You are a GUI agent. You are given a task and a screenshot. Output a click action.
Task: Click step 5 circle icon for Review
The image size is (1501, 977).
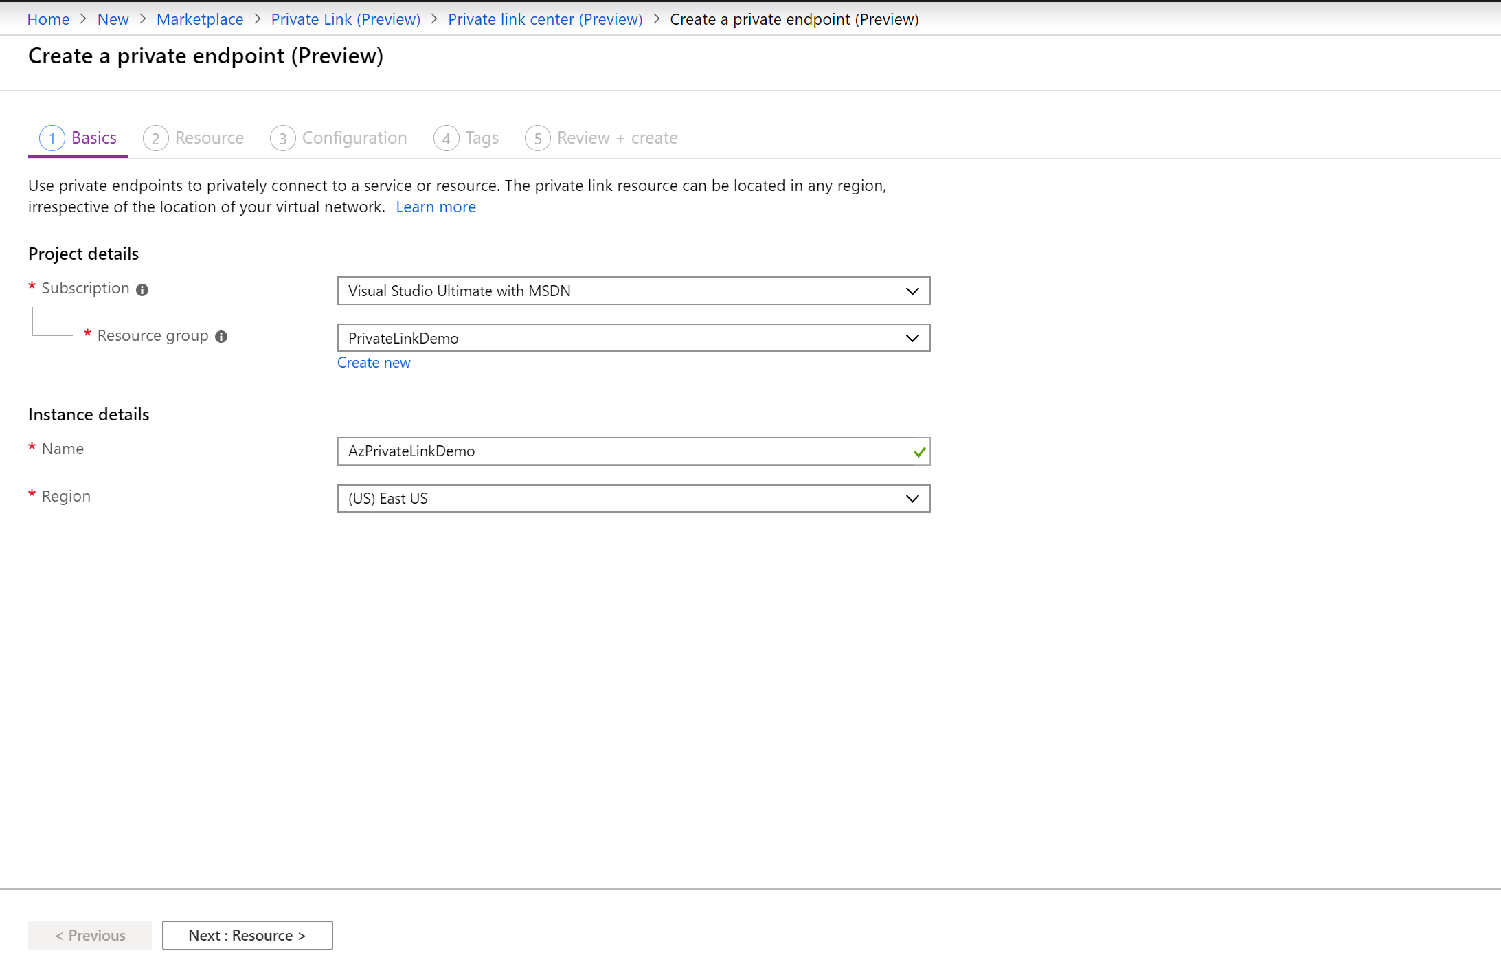click(x=538, y=138)
